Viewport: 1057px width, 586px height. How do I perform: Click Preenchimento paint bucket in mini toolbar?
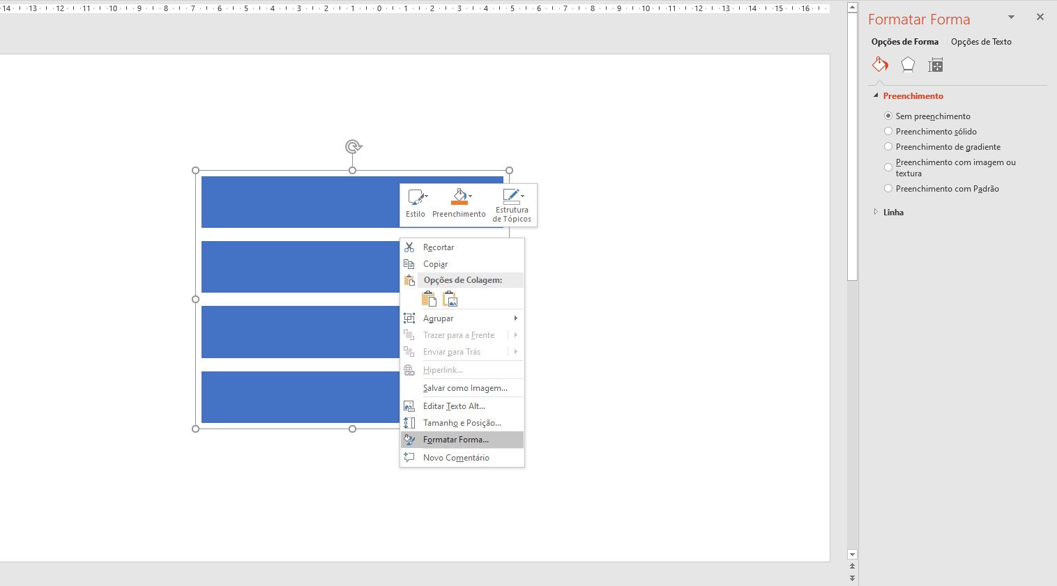[459, 196]
